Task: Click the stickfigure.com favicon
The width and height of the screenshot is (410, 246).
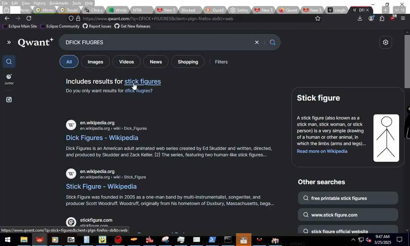Action: pos(71,222)
